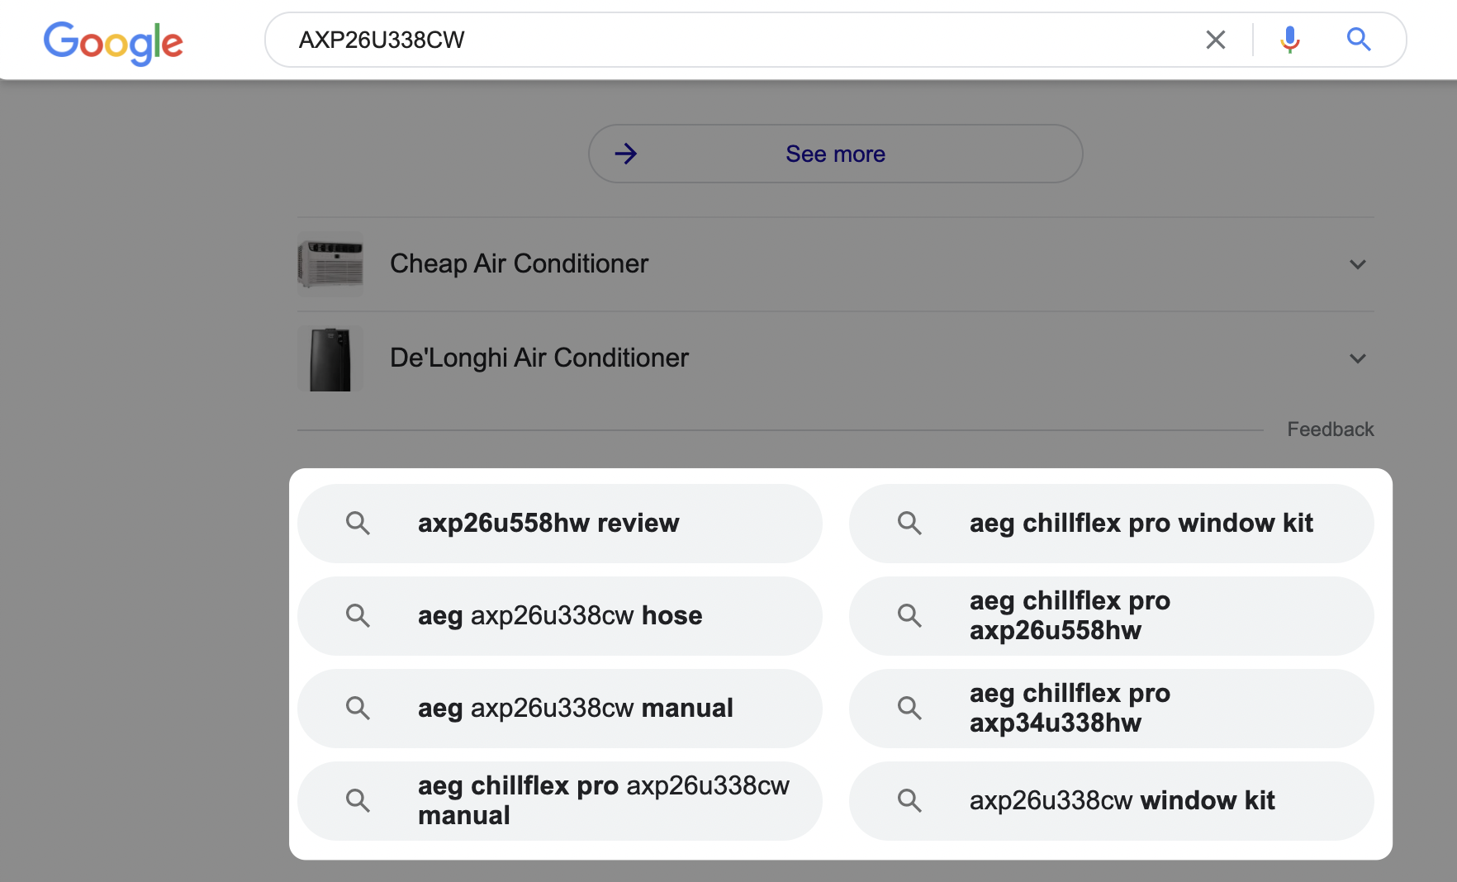Screen dimensions: 1457x882
Task: Search related: aeg axp26u338cw manual
Action: [x=559, y=709]
